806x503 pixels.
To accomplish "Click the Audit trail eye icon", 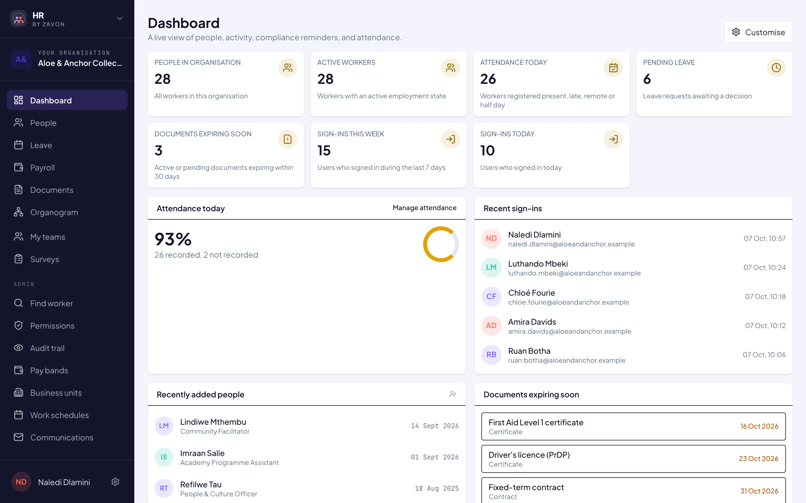I will tap(18, 347).
